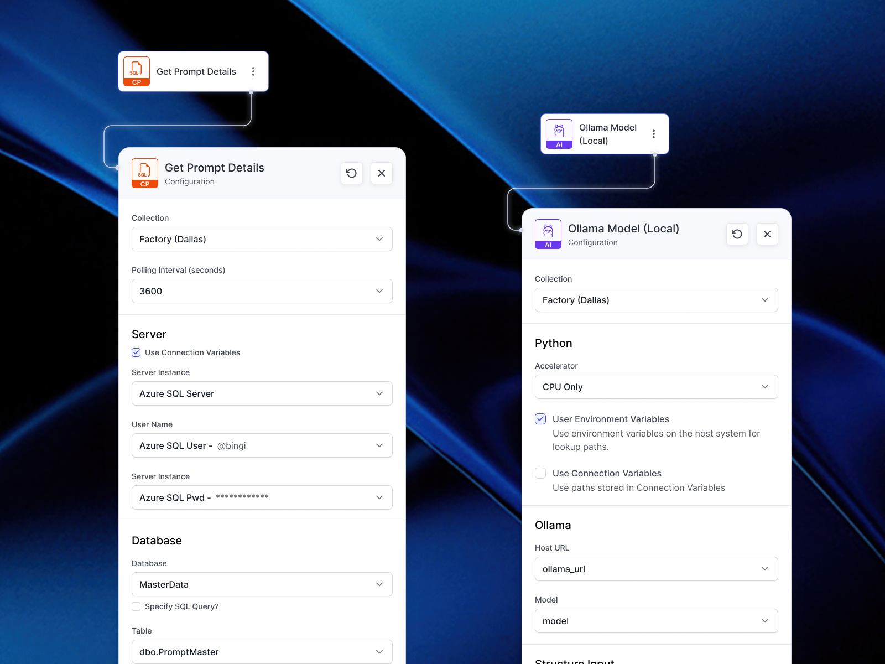Check Use Connection Variables in the Python section
885x664 pixels.
click(x=540, y=473)
